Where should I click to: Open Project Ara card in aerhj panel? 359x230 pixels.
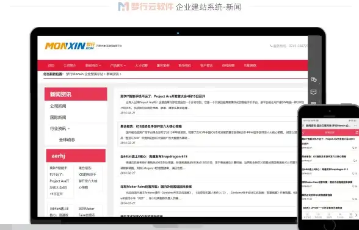60,181
